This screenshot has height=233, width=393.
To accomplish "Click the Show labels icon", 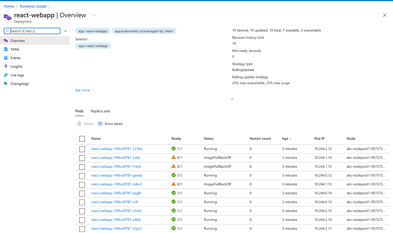I will point(100,124).
